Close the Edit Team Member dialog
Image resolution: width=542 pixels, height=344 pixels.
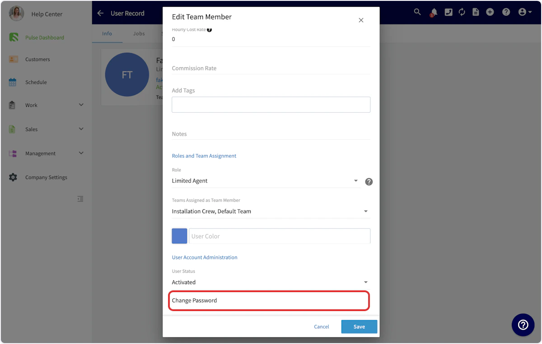[x=361, y=20]
